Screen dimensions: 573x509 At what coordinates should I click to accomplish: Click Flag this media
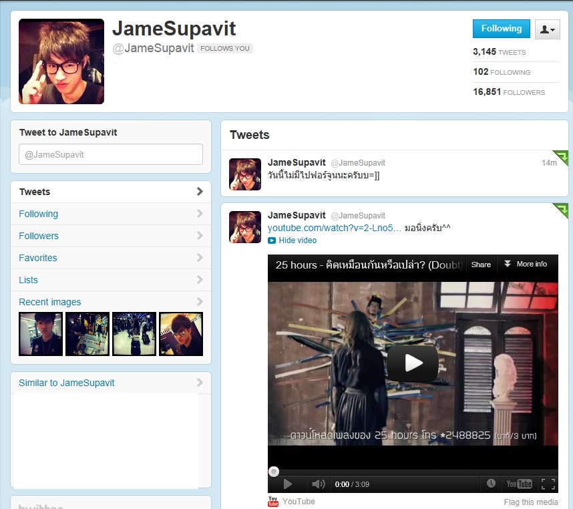(x=531, y=502)
